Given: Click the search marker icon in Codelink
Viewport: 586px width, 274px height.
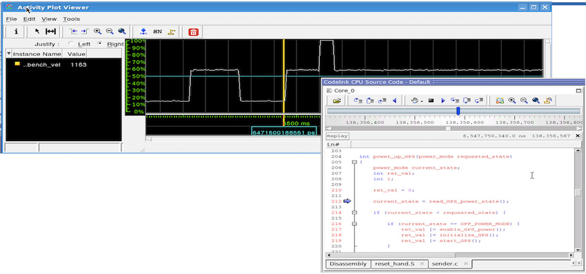Looking at the screenshot, I should pyautogui.click(x=548, y=101).
